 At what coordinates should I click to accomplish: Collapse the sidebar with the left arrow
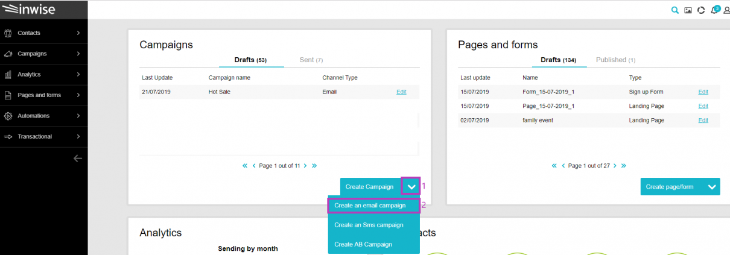[x=77, y=159]
